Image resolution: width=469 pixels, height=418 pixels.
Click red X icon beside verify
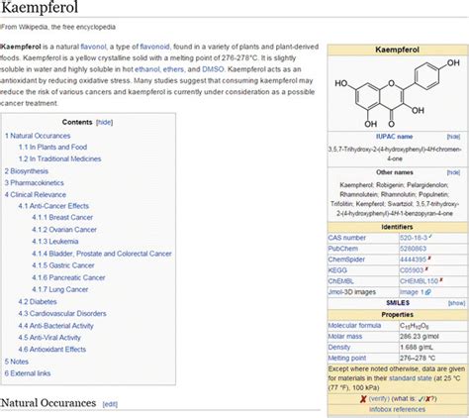coord(363,399)
